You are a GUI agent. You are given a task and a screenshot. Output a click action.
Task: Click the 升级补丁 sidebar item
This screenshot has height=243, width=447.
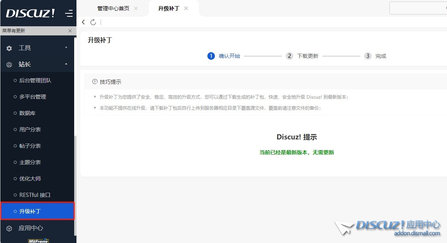coord(30,211)
